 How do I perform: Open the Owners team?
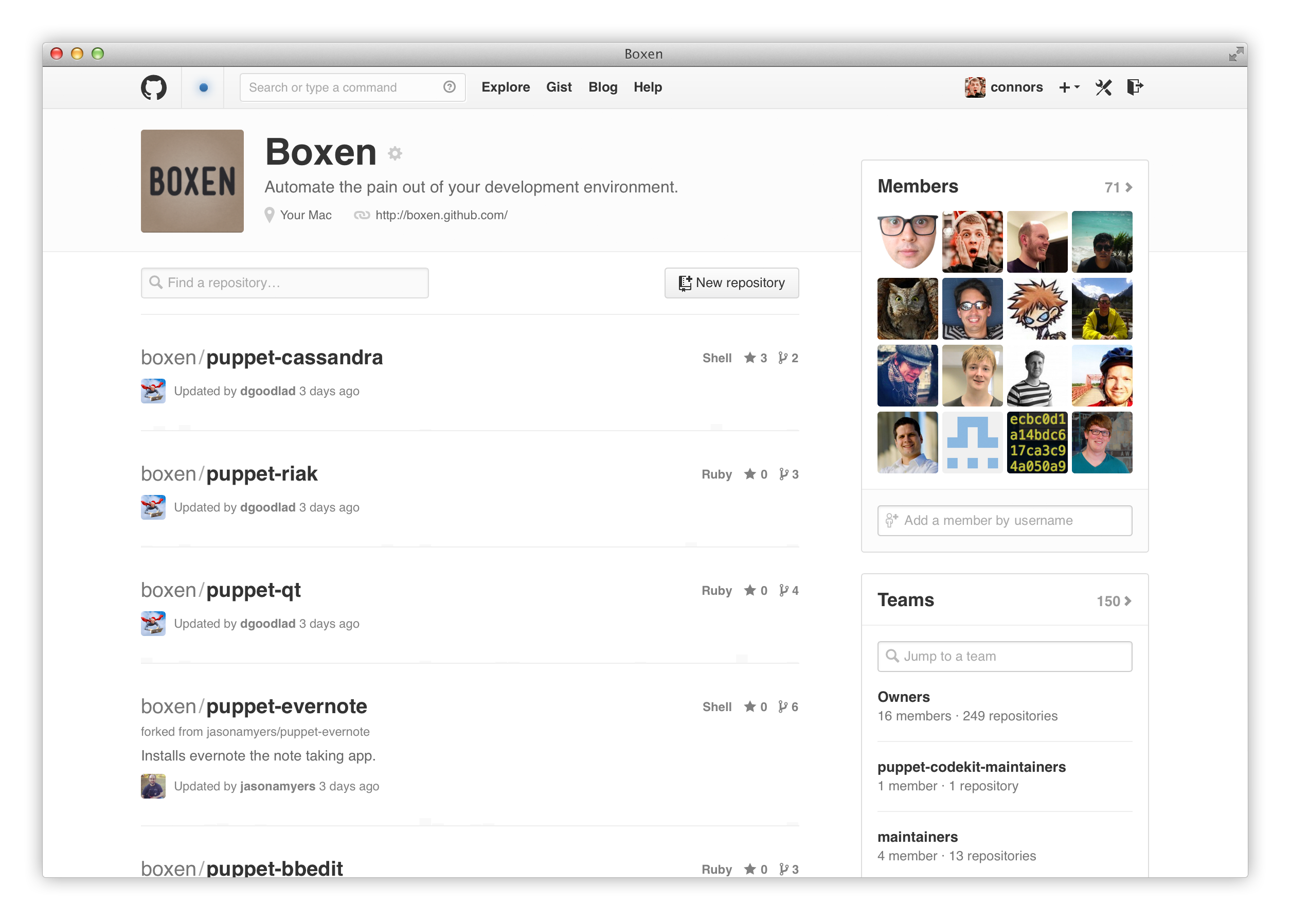pyautogui.click(x=903, y=697)
